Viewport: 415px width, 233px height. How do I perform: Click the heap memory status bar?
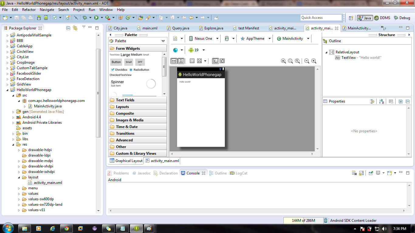[x=303, y=221]
